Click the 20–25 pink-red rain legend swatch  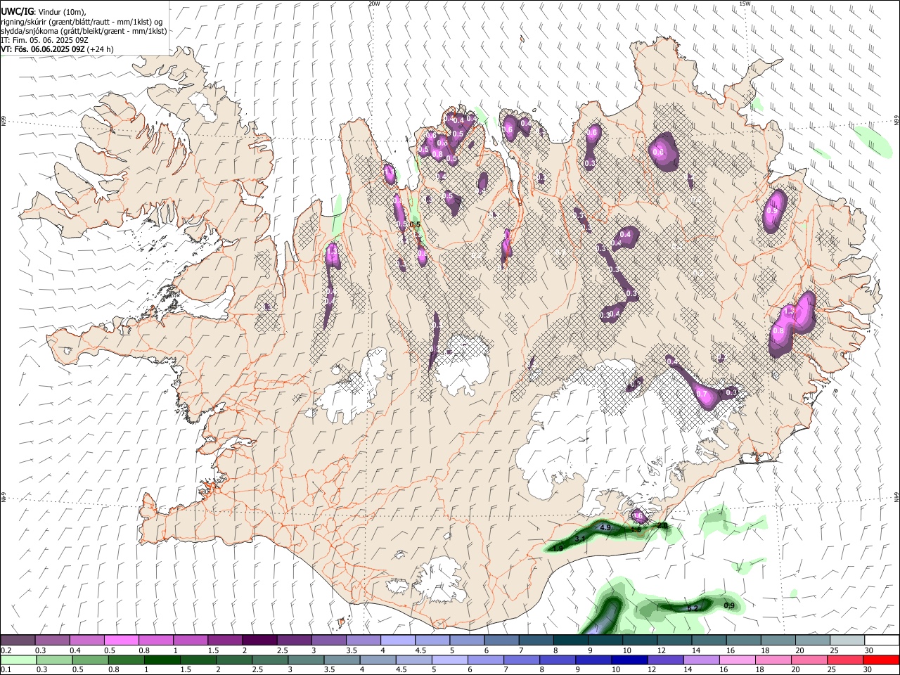pyautogui.click(x=809, y=660)
